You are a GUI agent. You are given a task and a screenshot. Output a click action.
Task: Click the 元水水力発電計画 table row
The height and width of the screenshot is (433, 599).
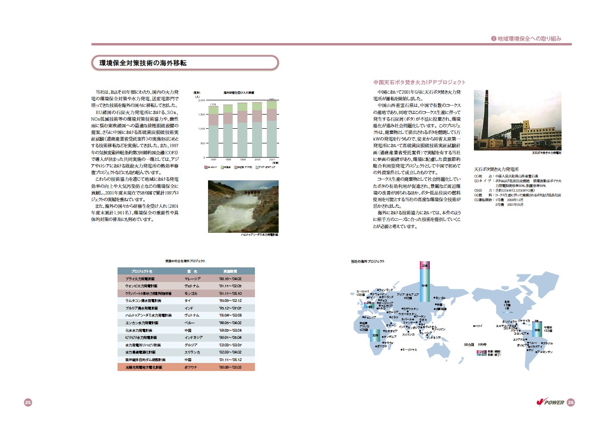click(x=186, y=330)
